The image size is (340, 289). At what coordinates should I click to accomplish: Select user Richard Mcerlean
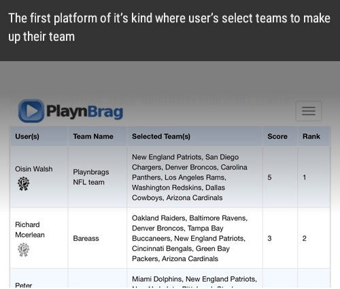tap(30, 230)
